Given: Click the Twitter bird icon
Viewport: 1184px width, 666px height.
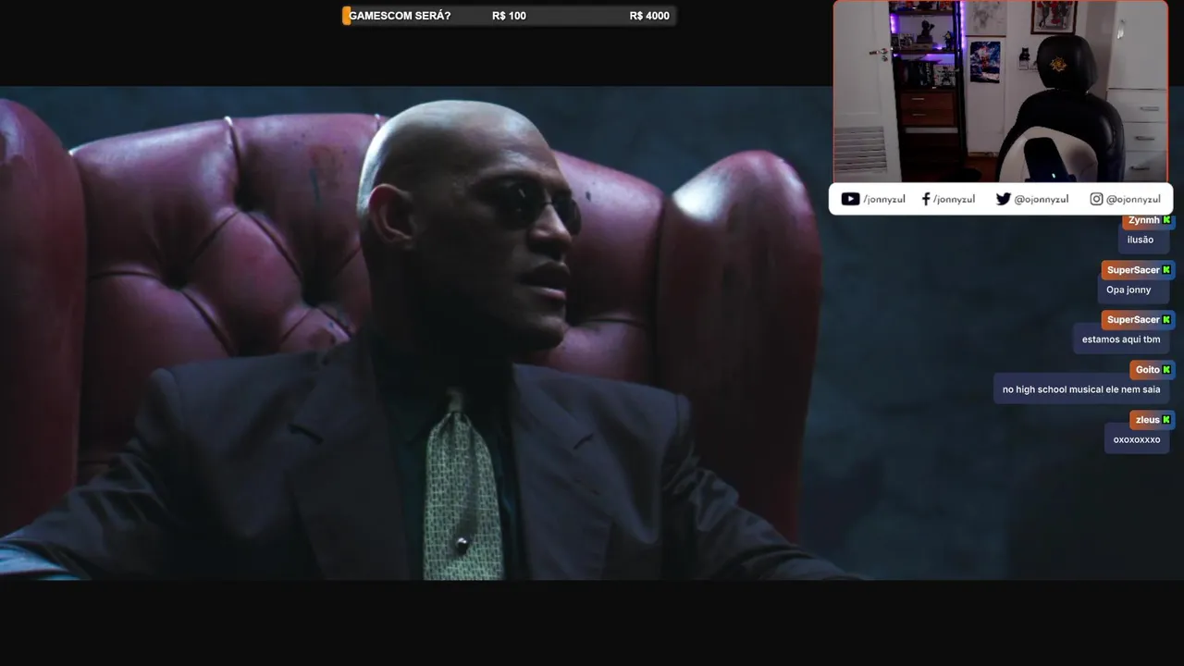Looking at the screenshot, I should coord(1003,199).
